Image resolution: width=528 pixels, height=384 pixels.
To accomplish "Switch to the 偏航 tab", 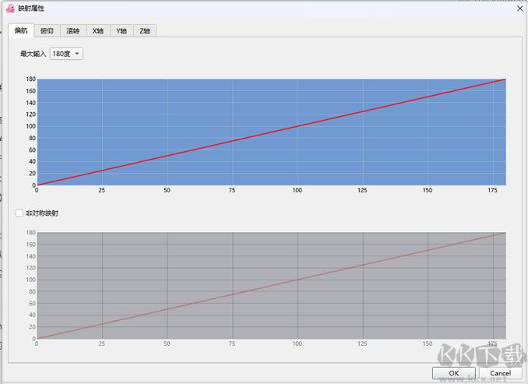I will pyautogui.click(x=21, y=30).
